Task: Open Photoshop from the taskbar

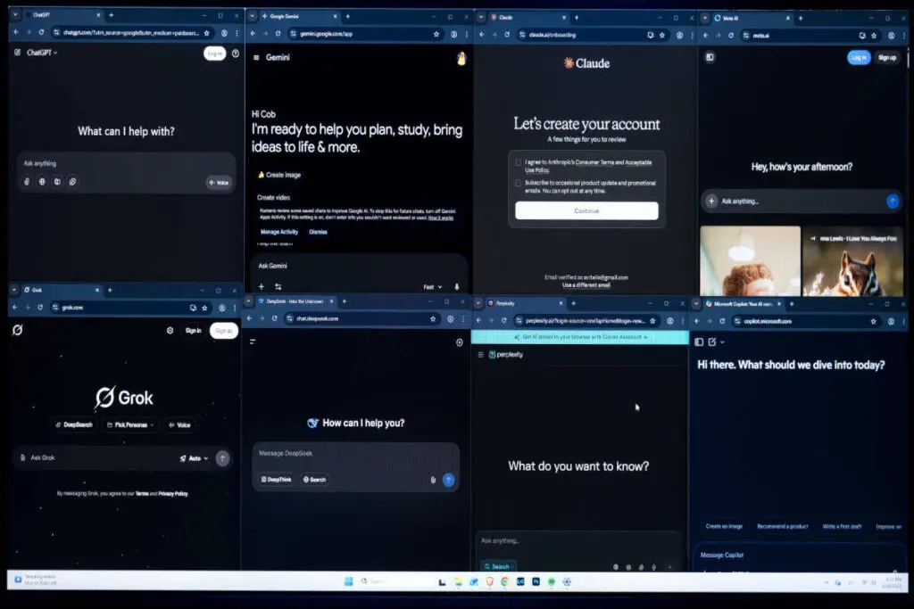Action: tap(536, 581)
